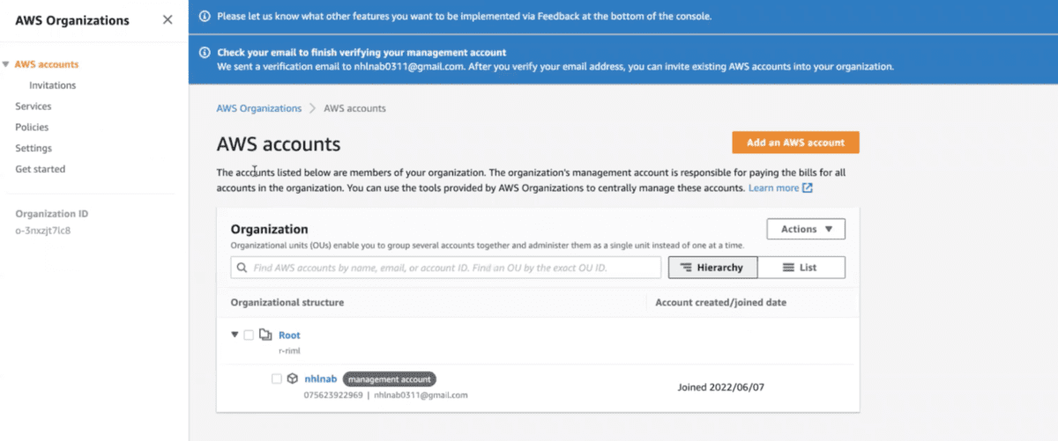Collapse the AWS accounts sidebar section
1058x441 pixels.
click(x=6, y=64)
